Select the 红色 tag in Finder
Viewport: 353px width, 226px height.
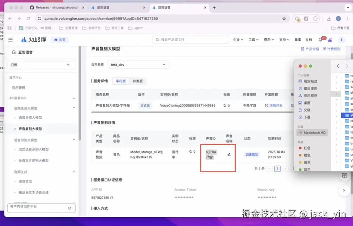click(x=304, y=148)
